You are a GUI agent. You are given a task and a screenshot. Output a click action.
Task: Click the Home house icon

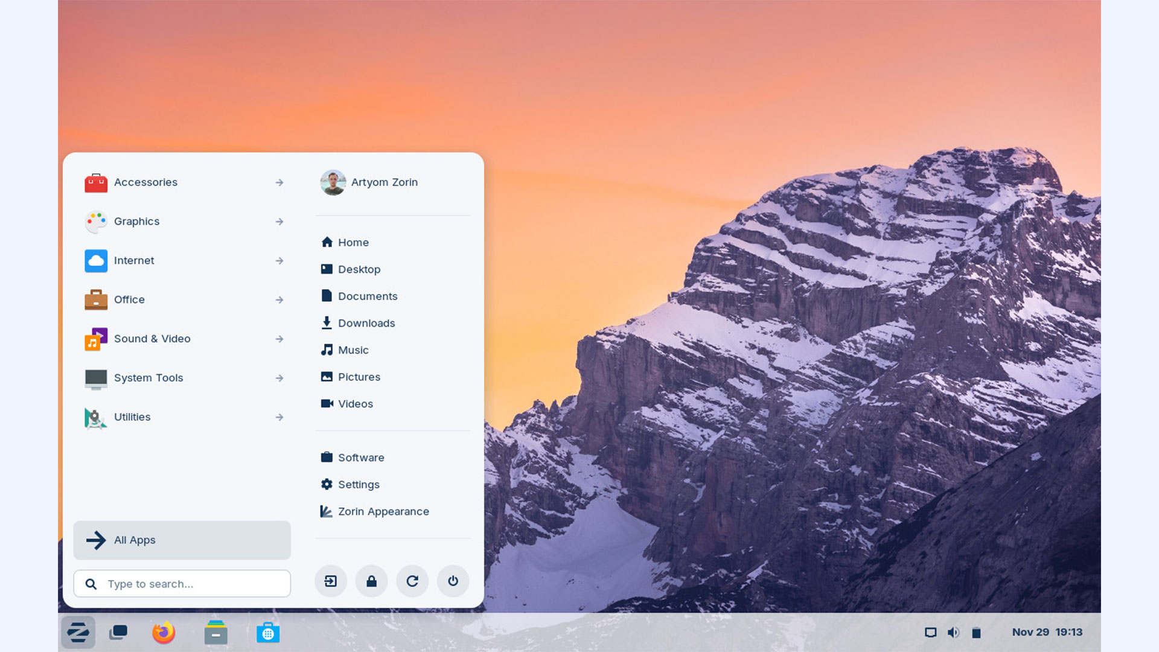pyautogui.click(x=327, y=242)
